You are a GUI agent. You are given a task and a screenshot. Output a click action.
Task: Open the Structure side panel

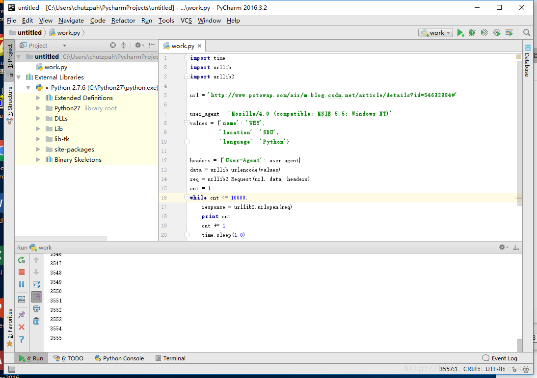coord(10,105)
